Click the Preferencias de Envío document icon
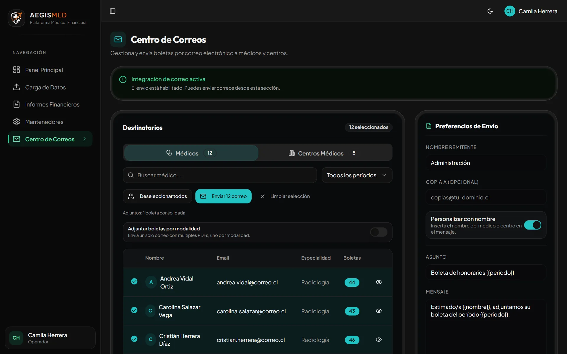 tap(429, 126)
